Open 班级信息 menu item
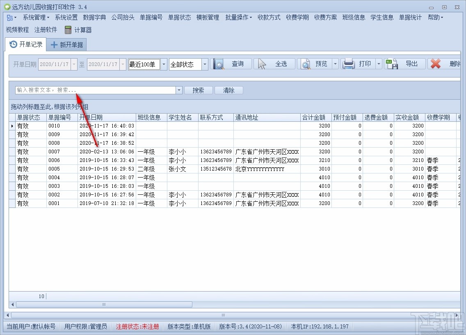 (x=354, y=18)
